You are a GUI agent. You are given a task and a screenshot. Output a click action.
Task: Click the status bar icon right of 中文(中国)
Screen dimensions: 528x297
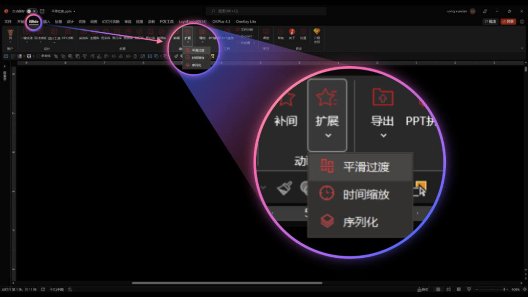(x=70, y=289)
